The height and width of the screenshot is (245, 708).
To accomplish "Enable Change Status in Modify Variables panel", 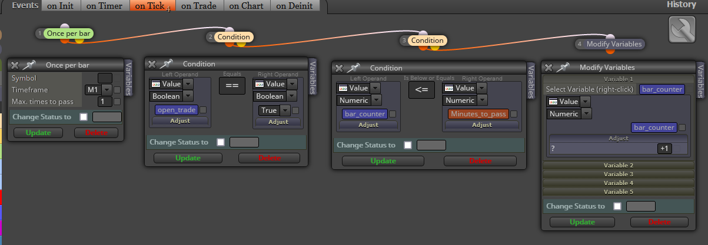I will [x=617, y=206].
